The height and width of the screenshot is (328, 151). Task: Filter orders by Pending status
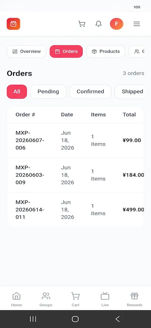[x=48, y=92]
